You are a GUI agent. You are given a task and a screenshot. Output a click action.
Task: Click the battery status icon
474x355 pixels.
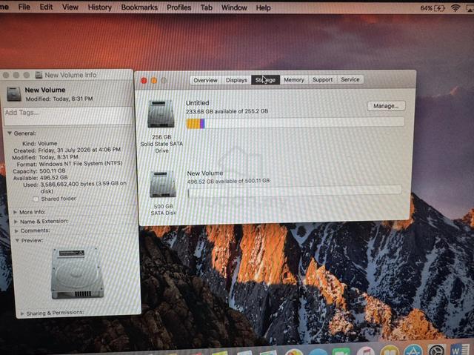click(x=439, y=8)
